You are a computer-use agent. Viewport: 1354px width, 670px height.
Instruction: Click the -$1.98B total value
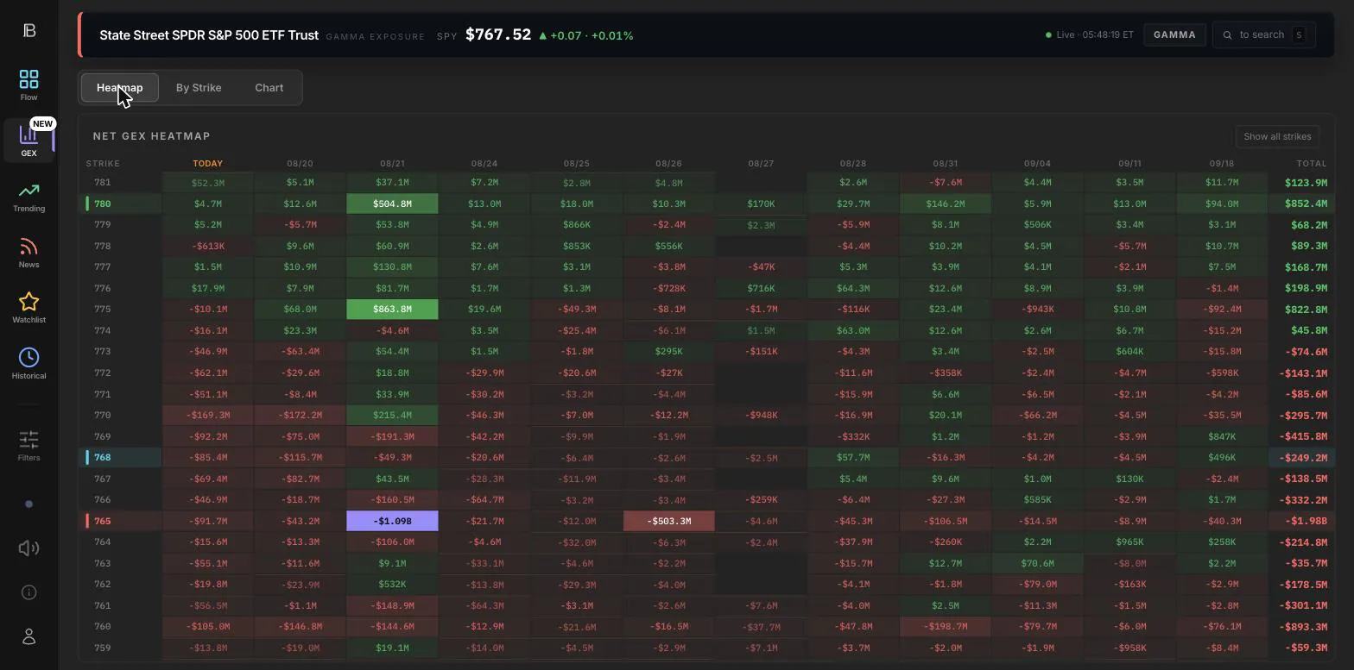click(x=1304, y=521)
